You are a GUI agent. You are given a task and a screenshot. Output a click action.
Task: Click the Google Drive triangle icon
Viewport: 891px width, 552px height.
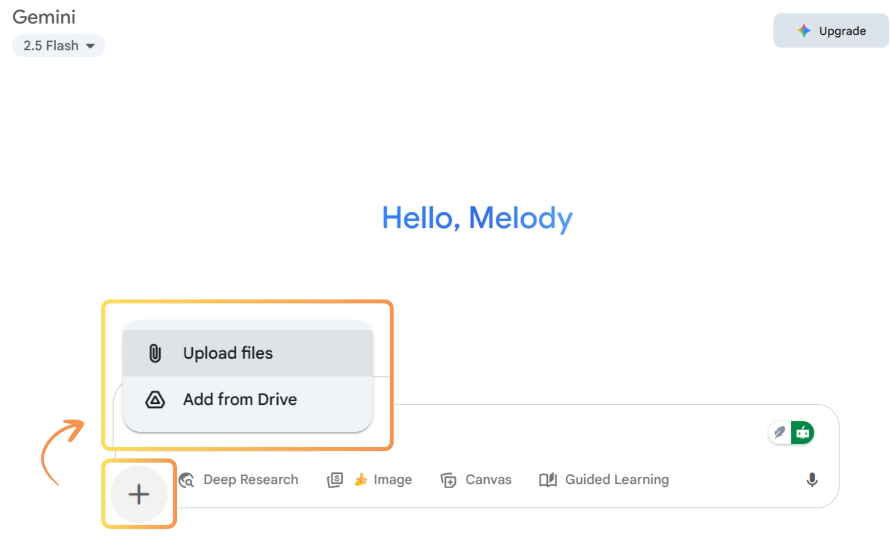click(x=155, y=400)
